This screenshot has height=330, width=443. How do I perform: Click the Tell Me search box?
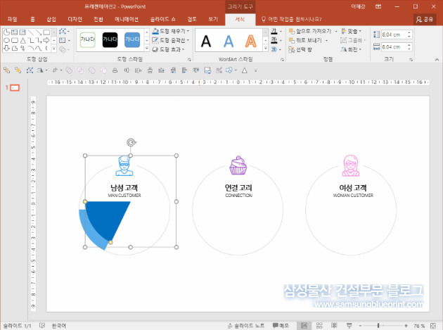[x=291, y=19]
